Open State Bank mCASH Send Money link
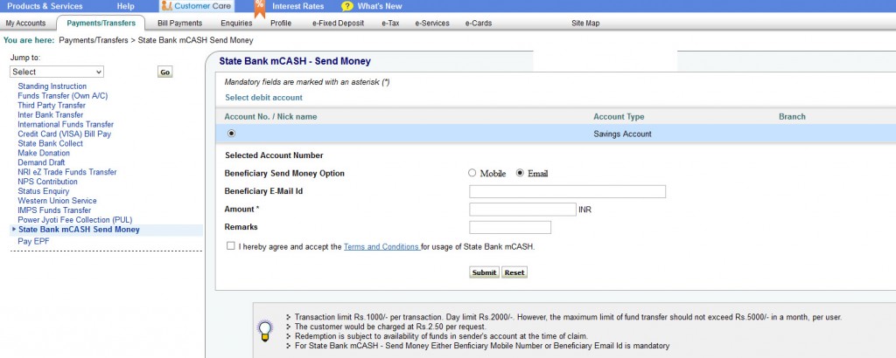Image resolution: width=896 pixels, height=358 pixels. pos(79,230)
